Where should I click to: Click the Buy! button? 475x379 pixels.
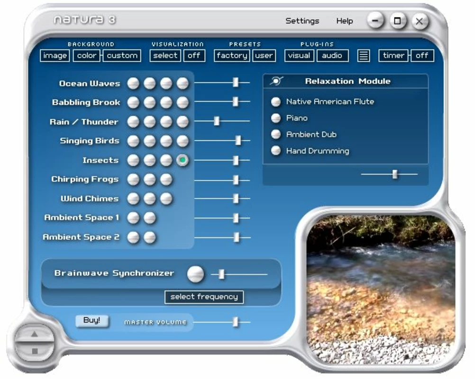pos(92,321)
